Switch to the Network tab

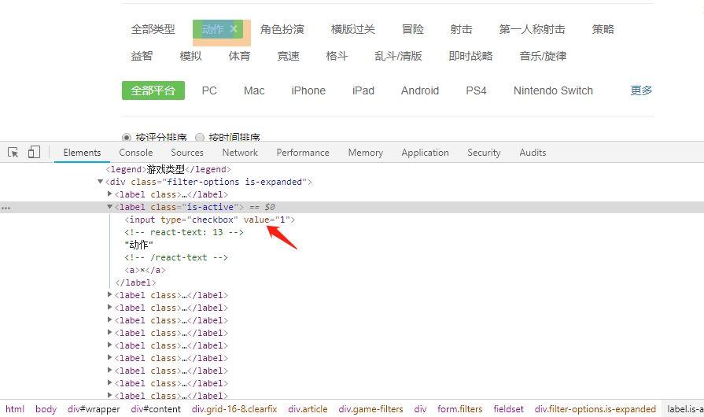[240, 153]
